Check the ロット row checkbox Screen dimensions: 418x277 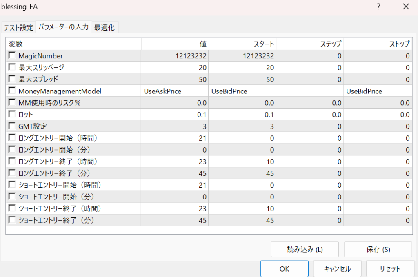[x=12, y=114]
